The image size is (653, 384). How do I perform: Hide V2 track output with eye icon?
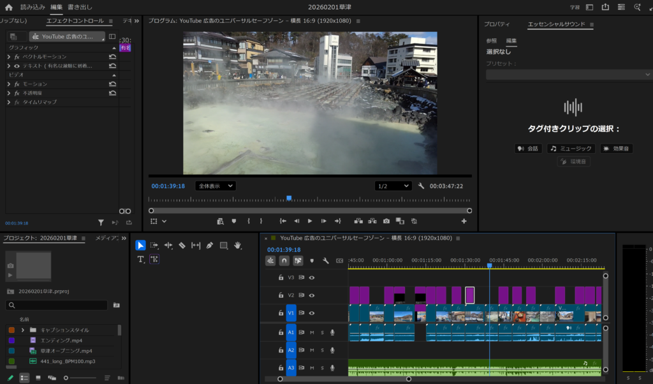(x=312, y=295)
